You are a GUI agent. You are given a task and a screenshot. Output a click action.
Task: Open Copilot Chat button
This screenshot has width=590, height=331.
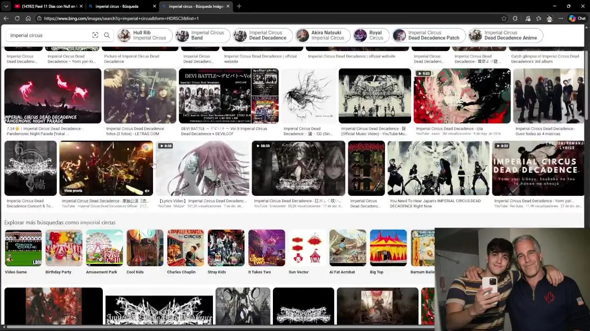[577, 18]
